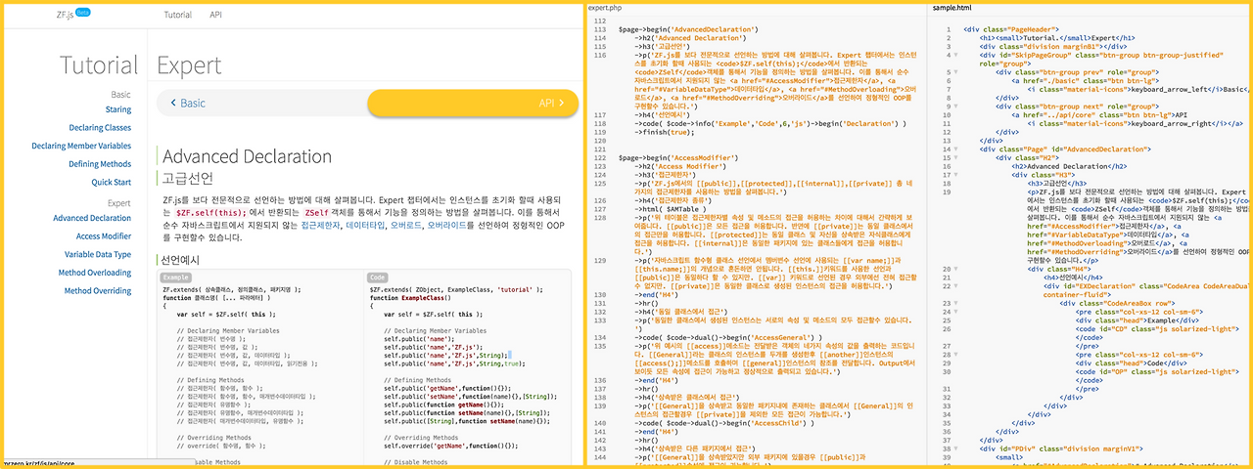Click the gray Code label on right code box
Screen dimensions: 1253x469
point(378,277)
